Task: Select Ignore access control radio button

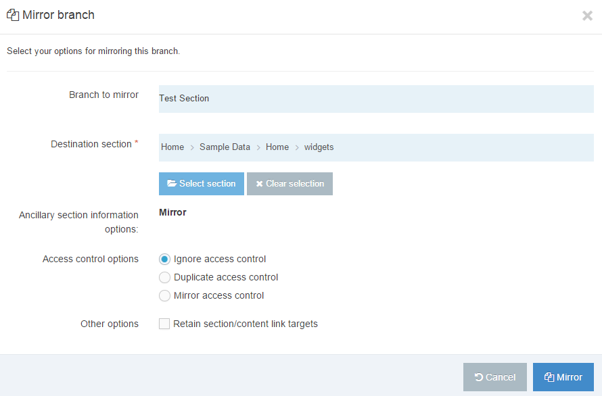Action: pyautogui.click(x=164, y=259)
